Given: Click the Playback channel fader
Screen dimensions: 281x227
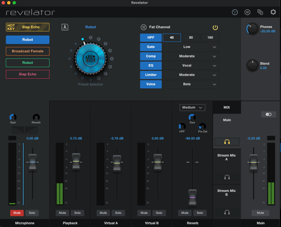Looking at the screenshot, I should pyautogui.click(x=76, y=161).
